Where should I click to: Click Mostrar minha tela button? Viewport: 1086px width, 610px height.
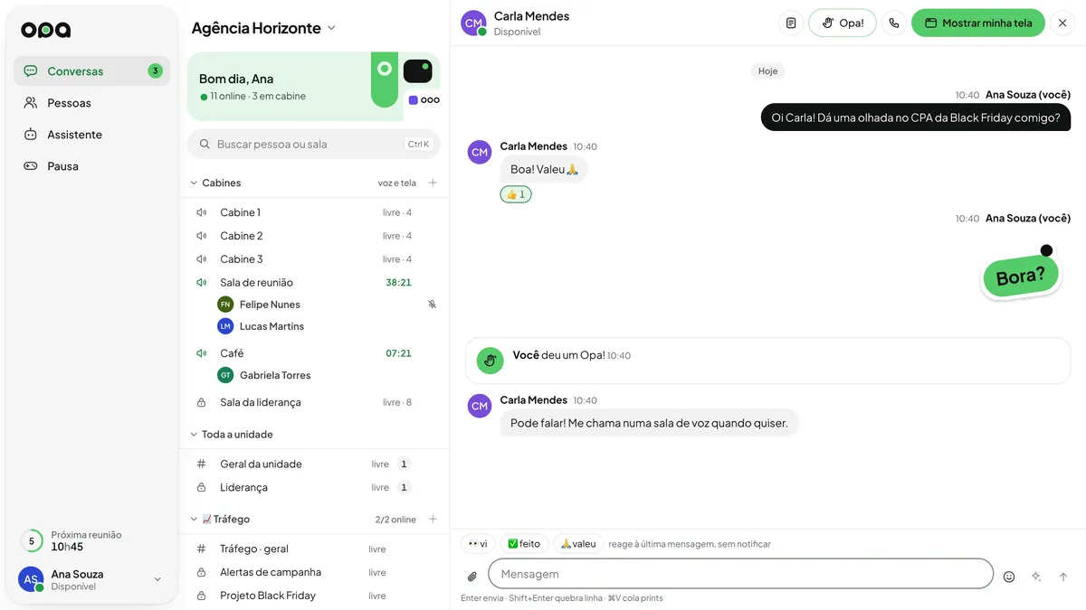pyautogui.click(x=978, y=23)
